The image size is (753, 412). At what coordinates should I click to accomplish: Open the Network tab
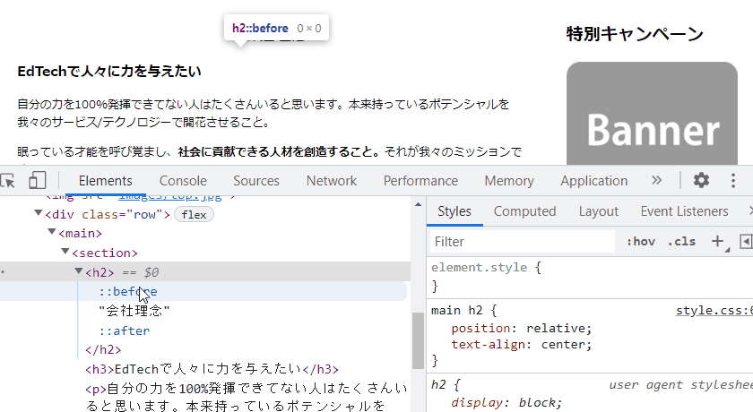coord(332,181)
